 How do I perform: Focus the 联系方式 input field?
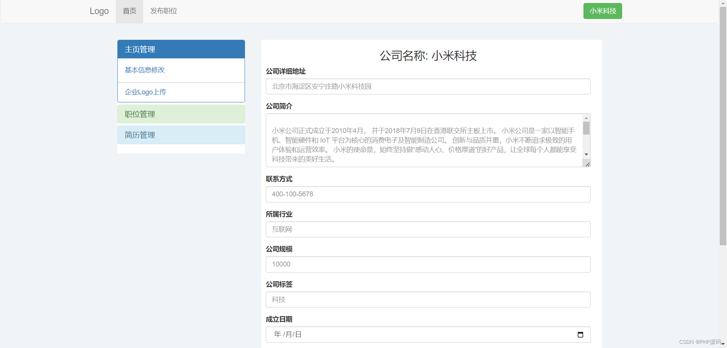point(428,194)
